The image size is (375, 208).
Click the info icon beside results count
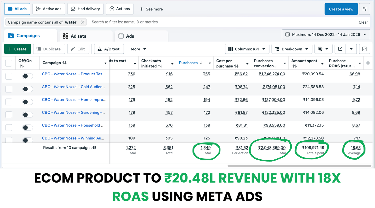(x=94, y=147)
